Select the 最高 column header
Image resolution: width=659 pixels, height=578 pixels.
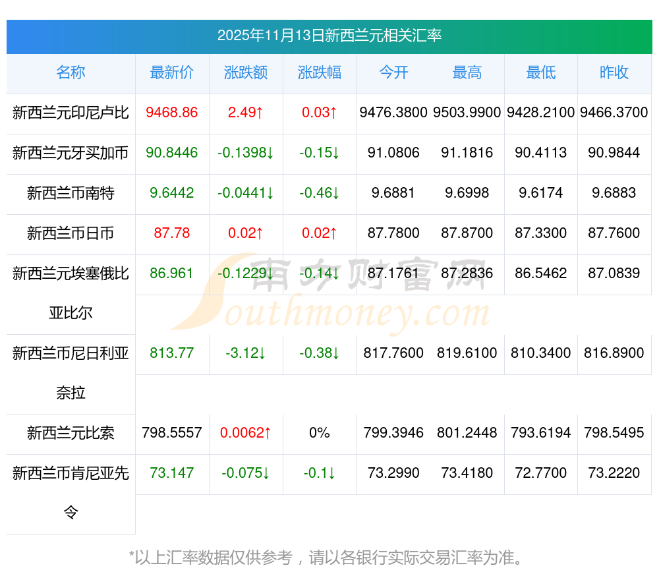click(x=467, y=72)
